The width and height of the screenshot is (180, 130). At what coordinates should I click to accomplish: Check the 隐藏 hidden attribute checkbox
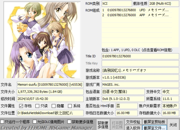pyautogui.click(x=53, y=106)
